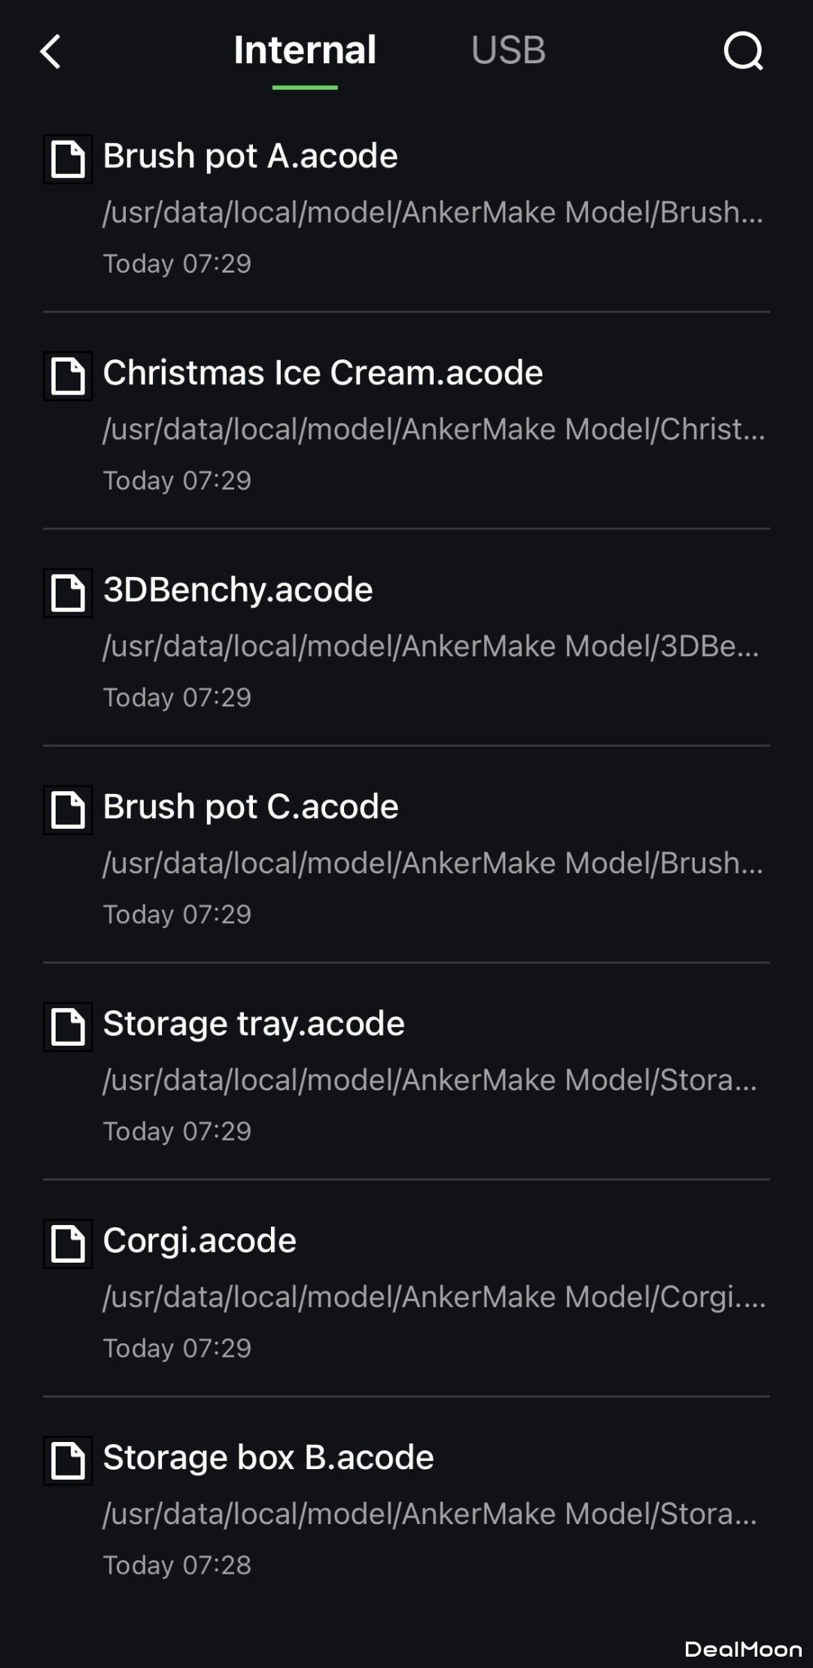Screen dimensions: 813x1668
Task: Tap the 3DBenchy file path line
Action: pyautogui.click(x=431, y=646)
